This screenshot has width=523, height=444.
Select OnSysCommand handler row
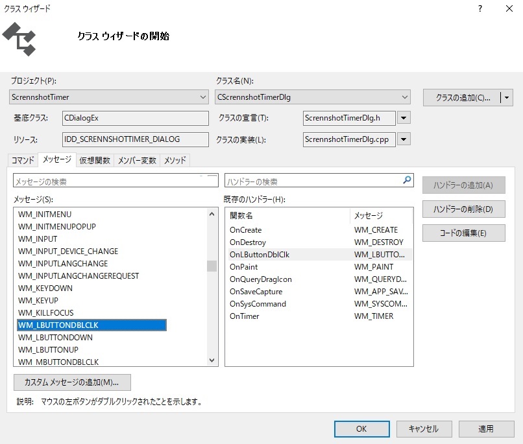click(320, 304)
